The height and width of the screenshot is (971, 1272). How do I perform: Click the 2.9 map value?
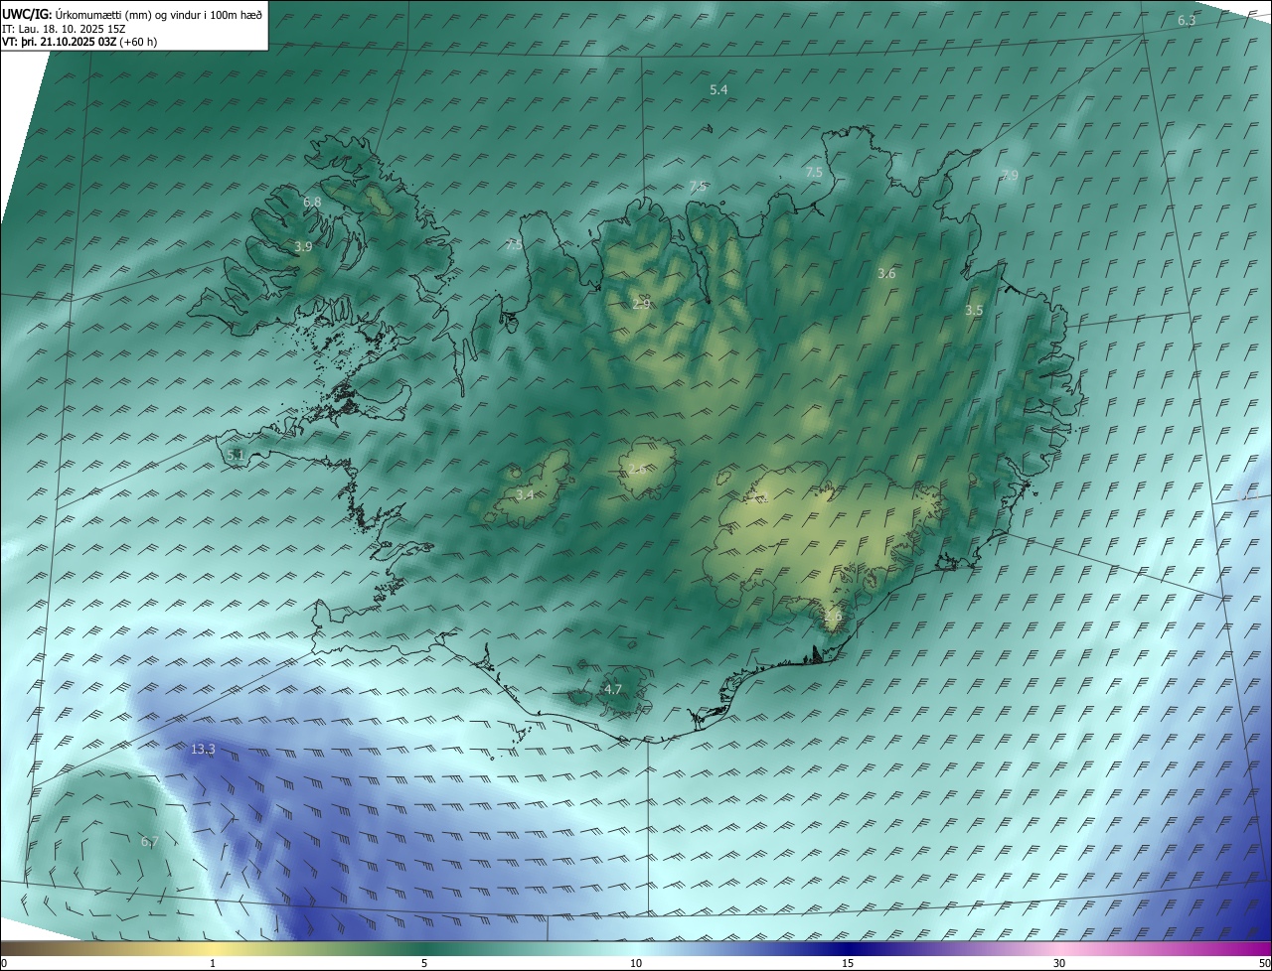tap(641, 304)
